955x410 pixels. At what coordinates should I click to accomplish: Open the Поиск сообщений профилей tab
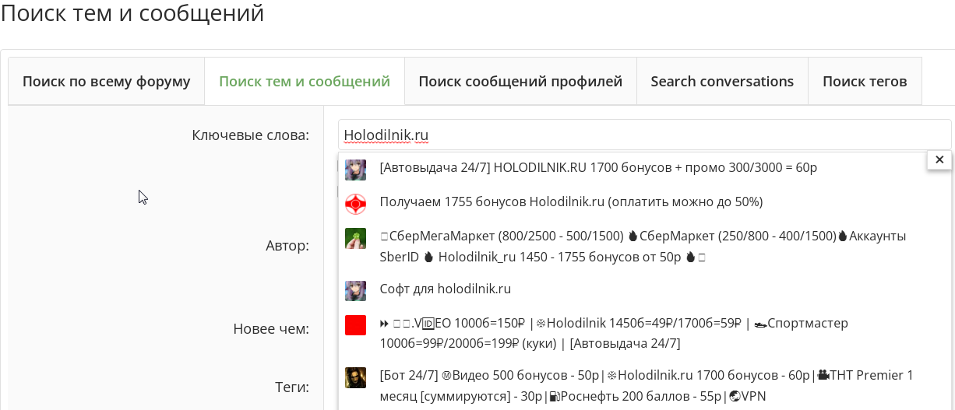point(520,81)
